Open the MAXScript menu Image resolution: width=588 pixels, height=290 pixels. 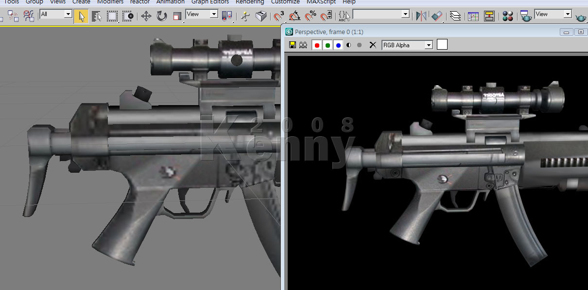[322, 2]
